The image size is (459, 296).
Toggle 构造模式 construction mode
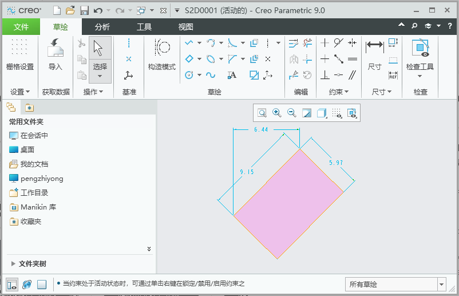[x=162, y=54]
